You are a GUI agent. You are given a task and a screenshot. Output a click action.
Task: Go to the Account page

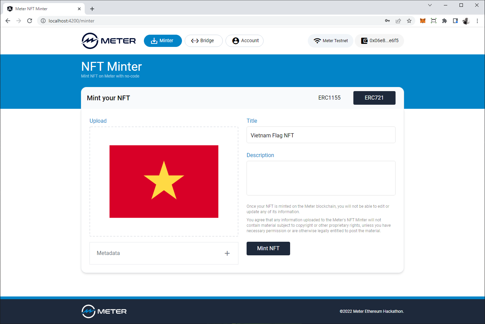pos(245,41)
